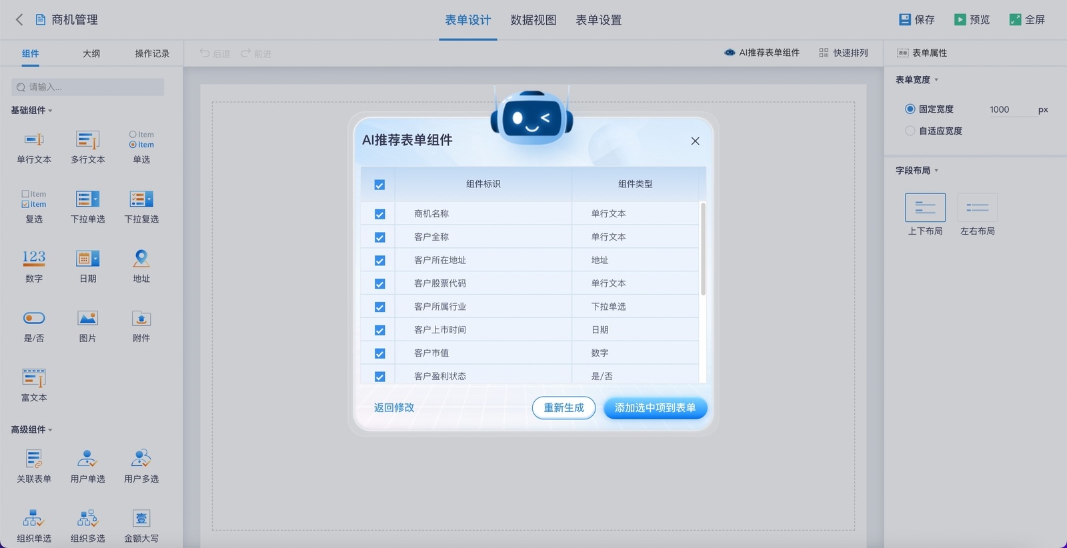Select the 地址 address component icon

tap(141, 259)
